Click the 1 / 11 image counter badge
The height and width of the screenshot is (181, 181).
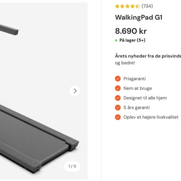point(72,166)
